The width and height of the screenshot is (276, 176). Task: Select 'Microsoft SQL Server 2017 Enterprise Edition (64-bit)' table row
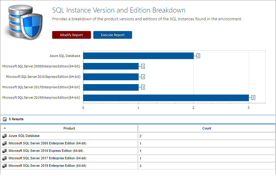[69, 158]
